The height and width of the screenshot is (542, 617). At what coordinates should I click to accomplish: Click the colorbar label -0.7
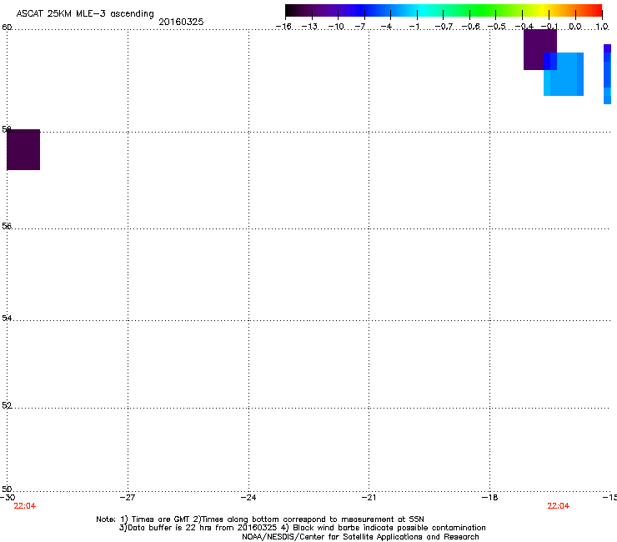pos(444,27)
